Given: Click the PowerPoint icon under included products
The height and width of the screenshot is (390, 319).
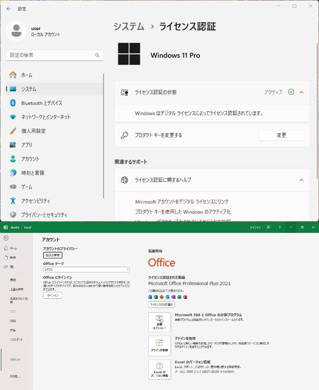Looking at the screenshot, I should coord(161,297).
